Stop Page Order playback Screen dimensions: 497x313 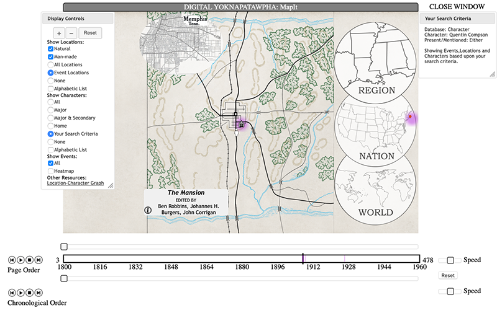(x=29, y=260)
